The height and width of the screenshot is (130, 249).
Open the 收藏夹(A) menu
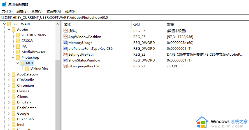click(x=54, y=11)
